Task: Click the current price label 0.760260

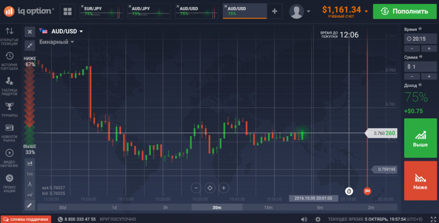Action: (381, 133)
